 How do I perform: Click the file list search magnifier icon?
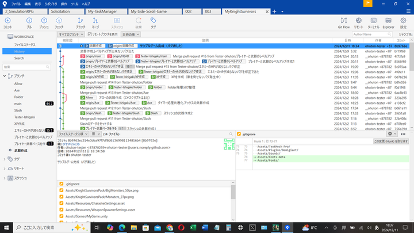231,134
